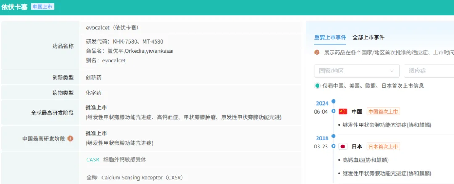
Task: Click the 日本 country name in timeline
Action: click(357, 146)
